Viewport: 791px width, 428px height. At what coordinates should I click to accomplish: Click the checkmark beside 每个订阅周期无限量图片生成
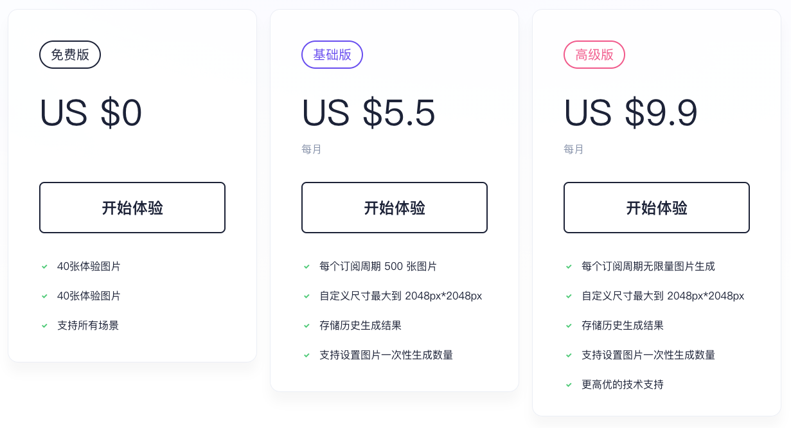pos(569,267)
